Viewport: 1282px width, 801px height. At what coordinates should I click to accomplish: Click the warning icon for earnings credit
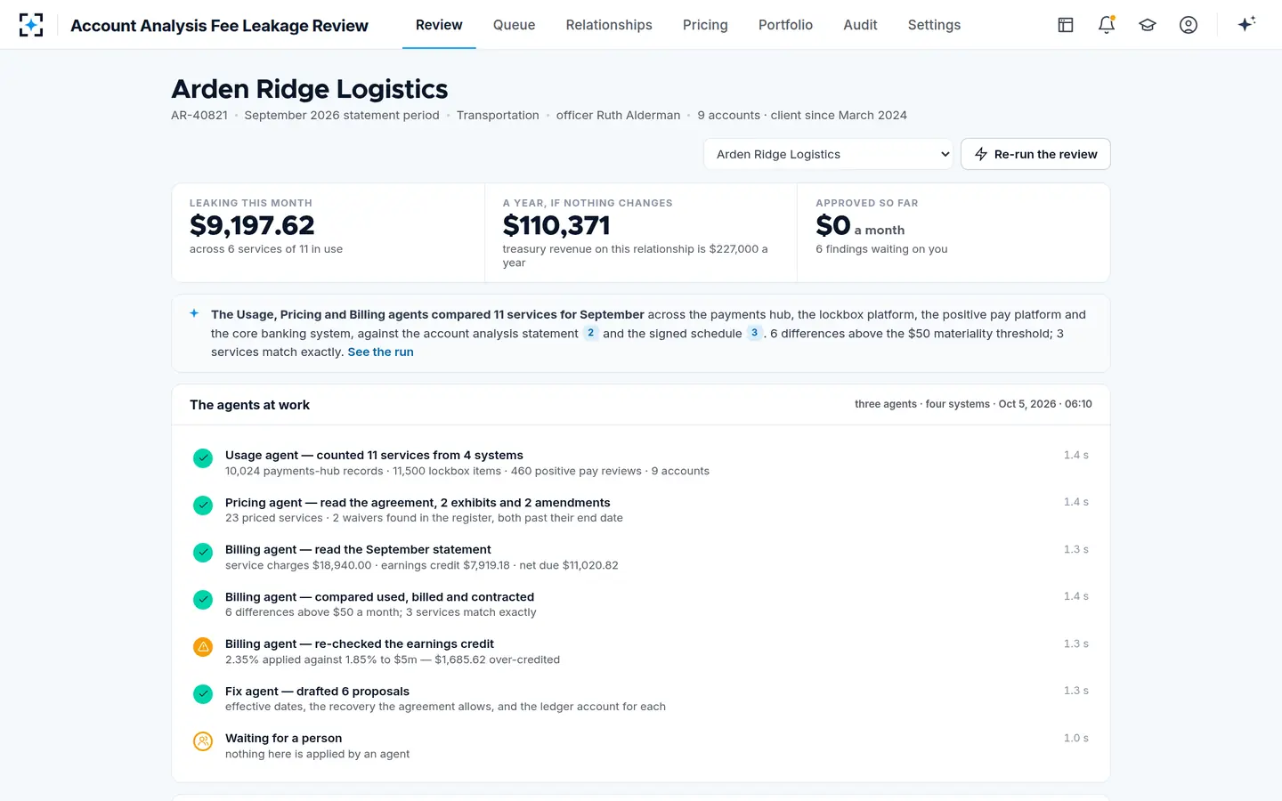point(203,647)
